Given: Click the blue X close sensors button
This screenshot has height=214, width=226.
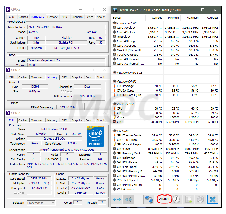Looking at the screenshot, I should point(213,199).
